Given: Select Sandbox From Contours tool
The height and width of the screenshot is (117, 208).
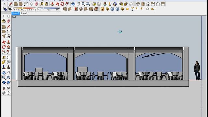Looking at the screenshot, I should (x=65, y=9).
